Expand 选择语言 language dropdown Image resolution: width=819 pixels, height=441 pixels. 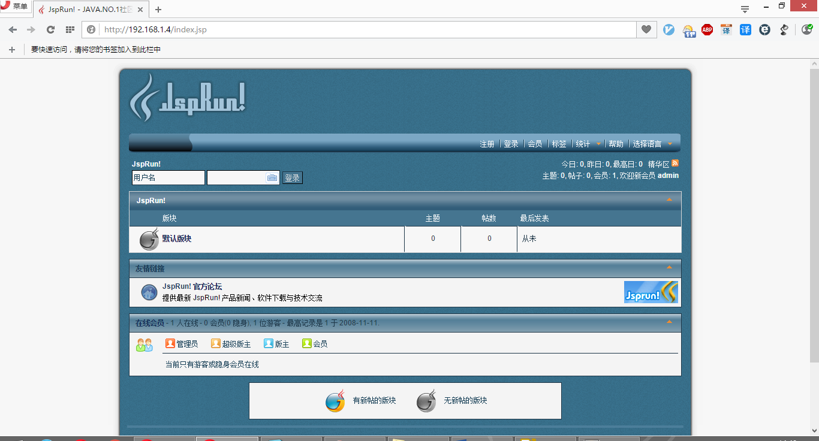click(x=653, y=144)
